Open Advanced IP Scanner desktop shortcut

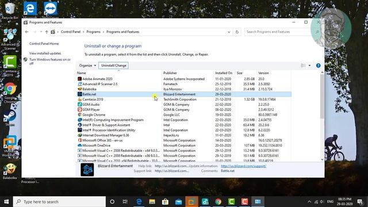point(10,39)
